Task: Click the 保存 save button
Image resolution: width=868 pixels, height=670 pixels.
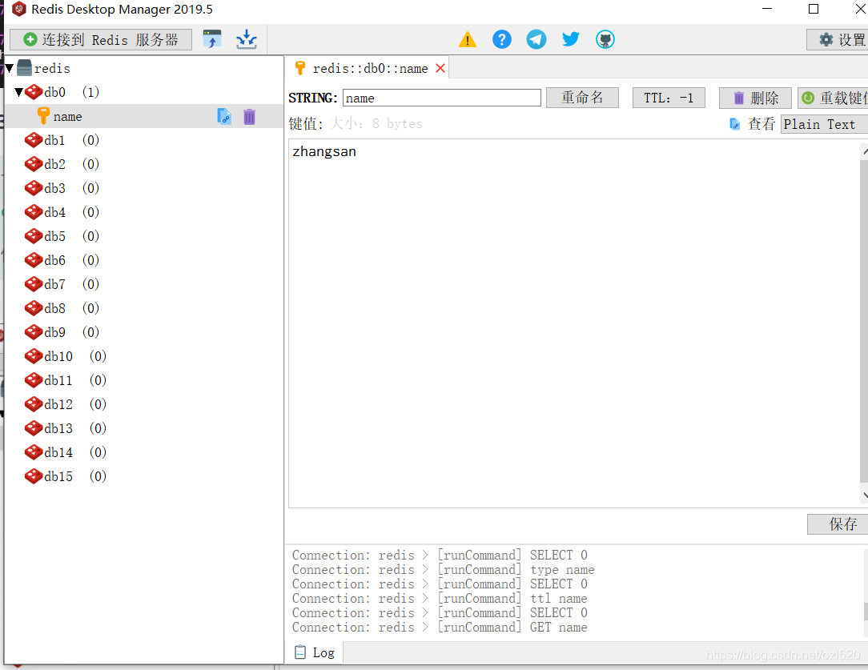Action: (x=838, y=524)
